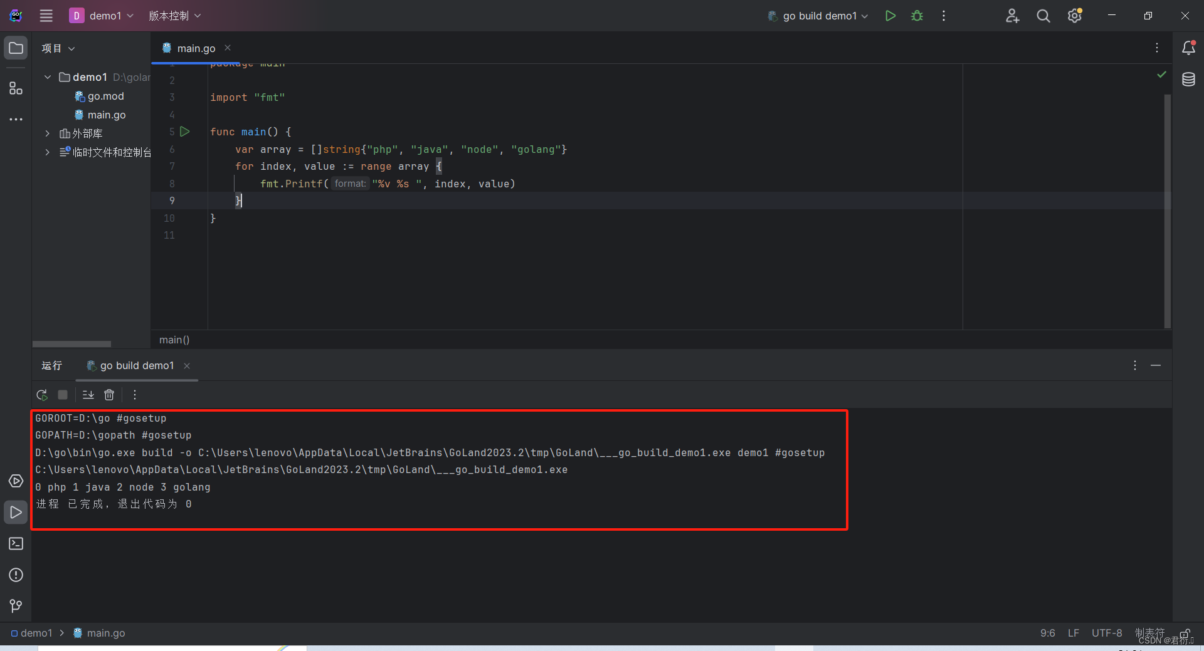The width and height of the screenshot is (1204, 651).
Task: Toggle scroll to end of output
Action: coord(88,395)
